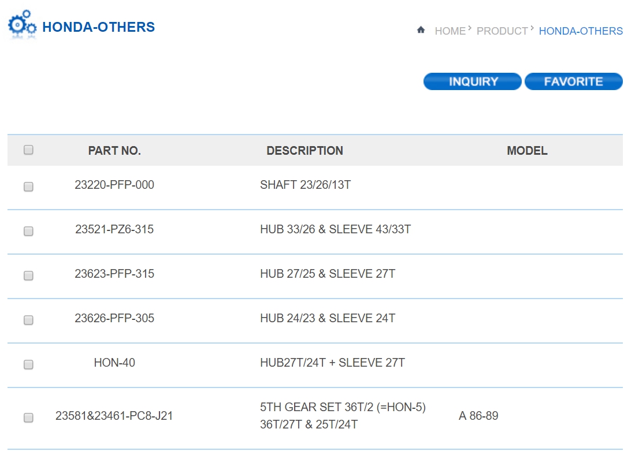Click part number 23581&23461-PC8-J21
The height and width of the screenshot is (451, 635).
114,416
